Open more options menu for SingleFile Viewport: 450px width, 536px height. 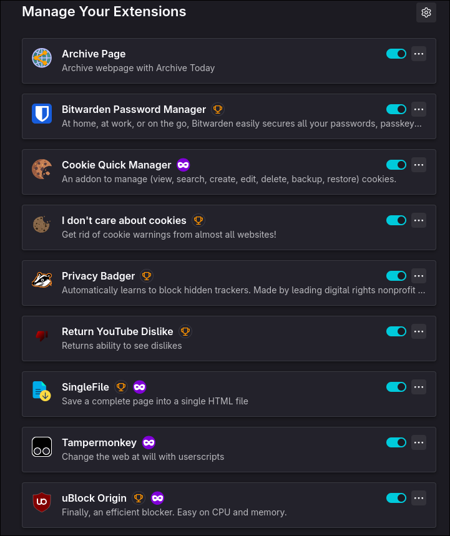pyautogui.click(x=419, y=387)
